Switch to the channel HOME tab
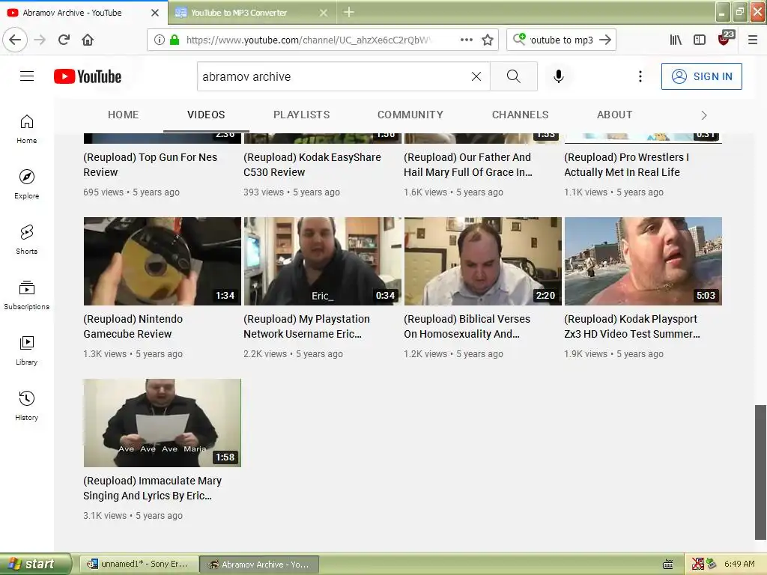The image size is (767, 575). (x=124, y=115)
